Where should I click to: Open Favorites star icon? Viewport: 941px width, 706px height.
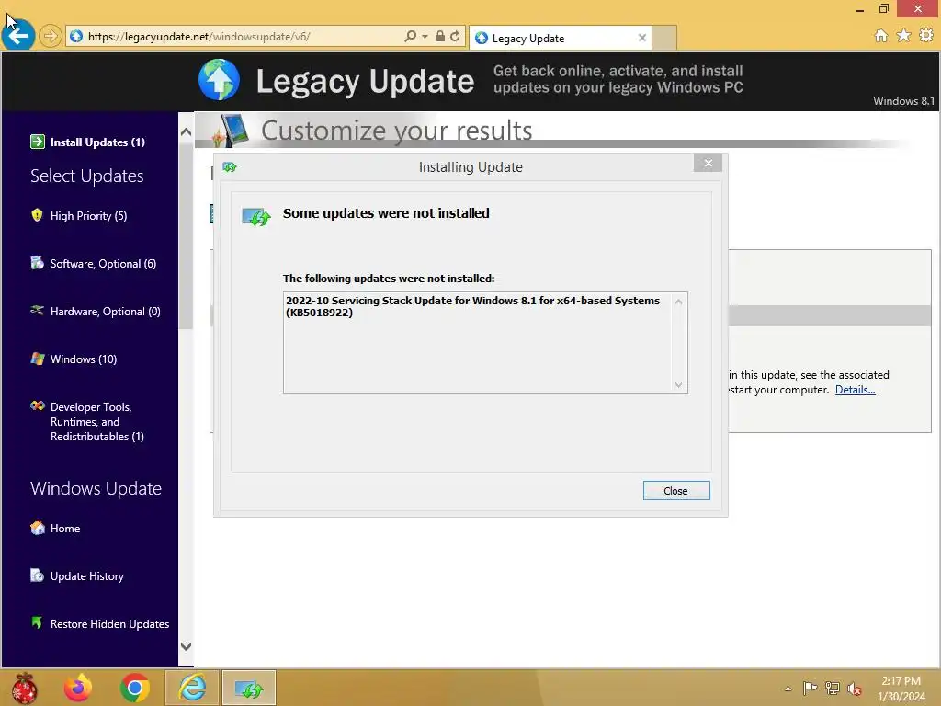click(904, 36)
